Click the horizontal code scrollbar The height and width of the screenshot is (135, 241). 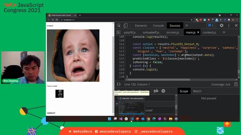pyautogui.click(x=159, y=79)
